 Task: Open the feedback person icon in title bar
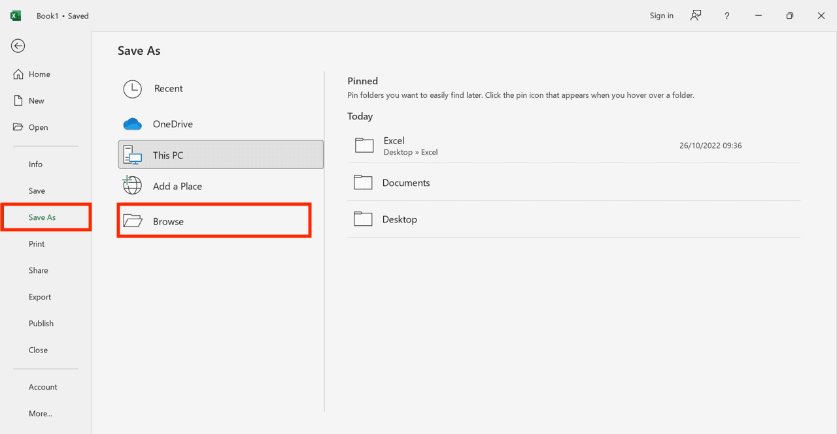click(696, 16)
